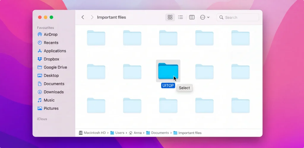The height and width of the screenshot is (148, 304).
Task: Click the Recents clock icon
Action: click(x=40, y=43)
